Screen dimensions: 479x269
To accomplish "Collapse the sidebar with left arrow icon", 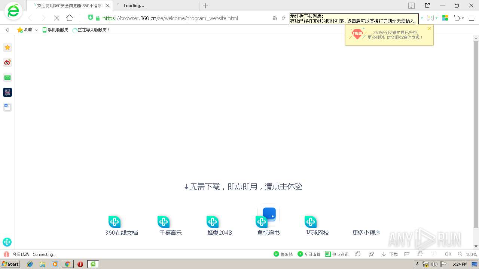I will click(7, 30).
